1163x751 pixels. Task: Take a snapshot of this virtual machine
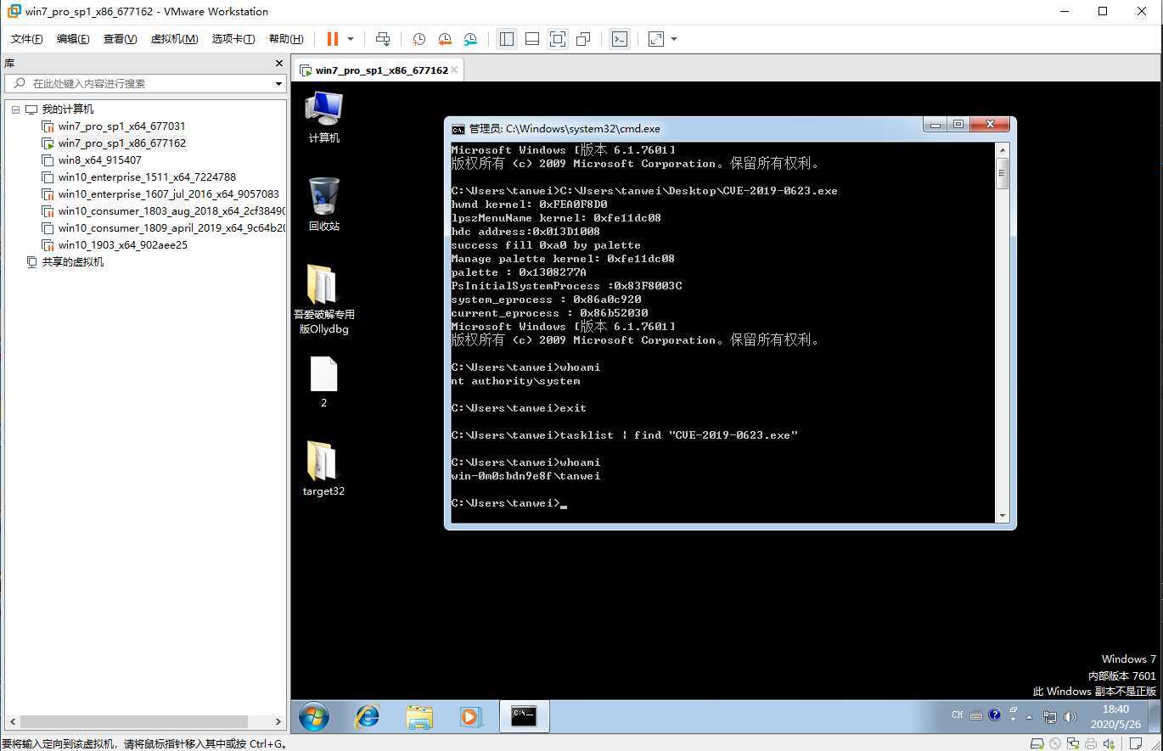[x=419, y=39]
